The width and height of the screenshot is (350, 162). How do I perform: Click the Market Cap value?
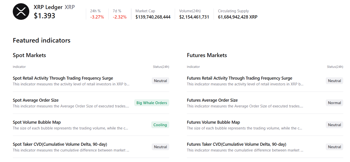pos(153,17)
